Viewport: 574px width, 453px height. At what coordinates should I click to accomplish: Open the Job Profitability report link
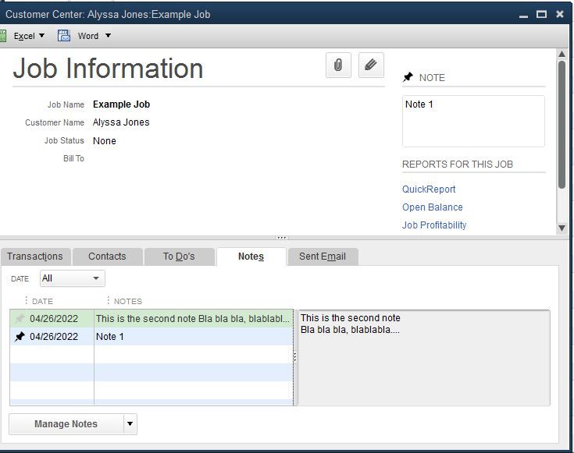[434, 225]
